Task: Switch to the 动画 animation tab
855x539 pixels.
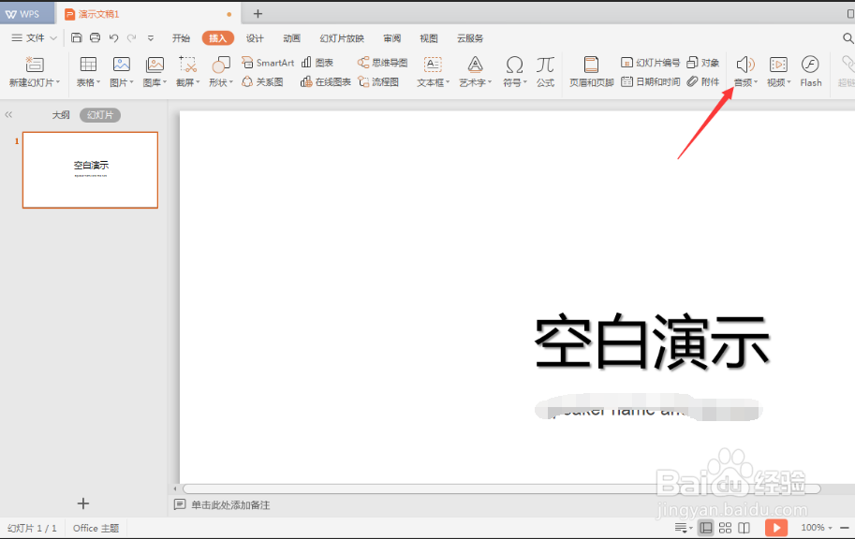Action: coord(292,38)
